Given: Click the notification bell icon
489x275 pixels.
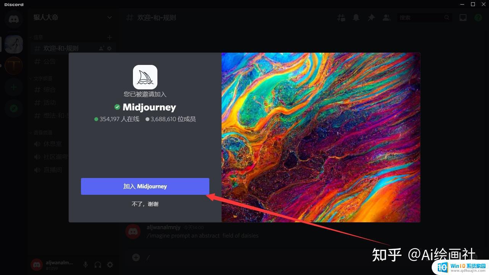Looking at the screenshot, I should [356, 18].
